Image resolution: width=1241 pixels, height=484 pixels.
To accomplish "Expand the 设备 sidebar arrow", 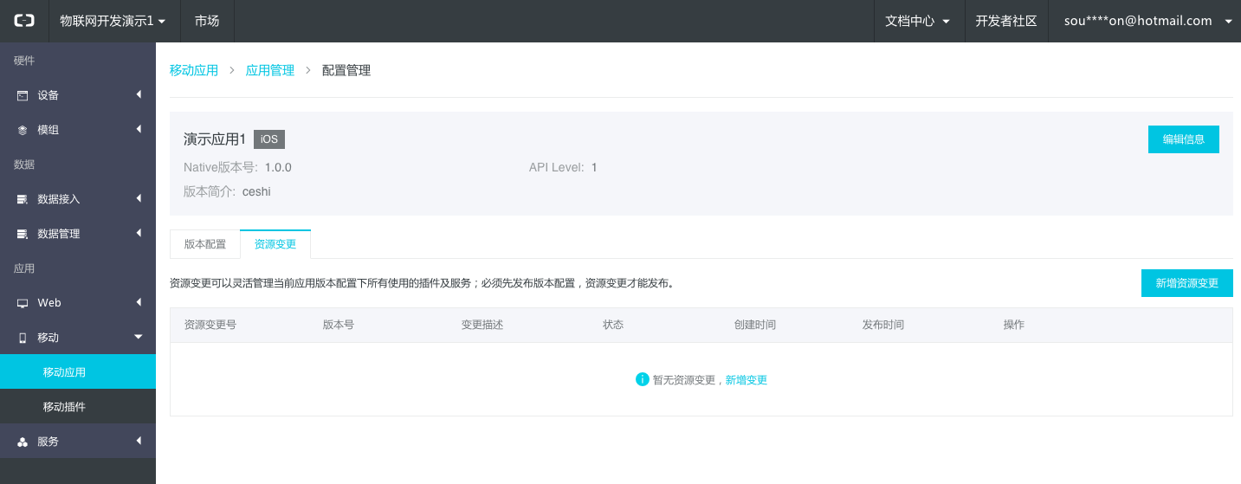I will click(139, 94).
